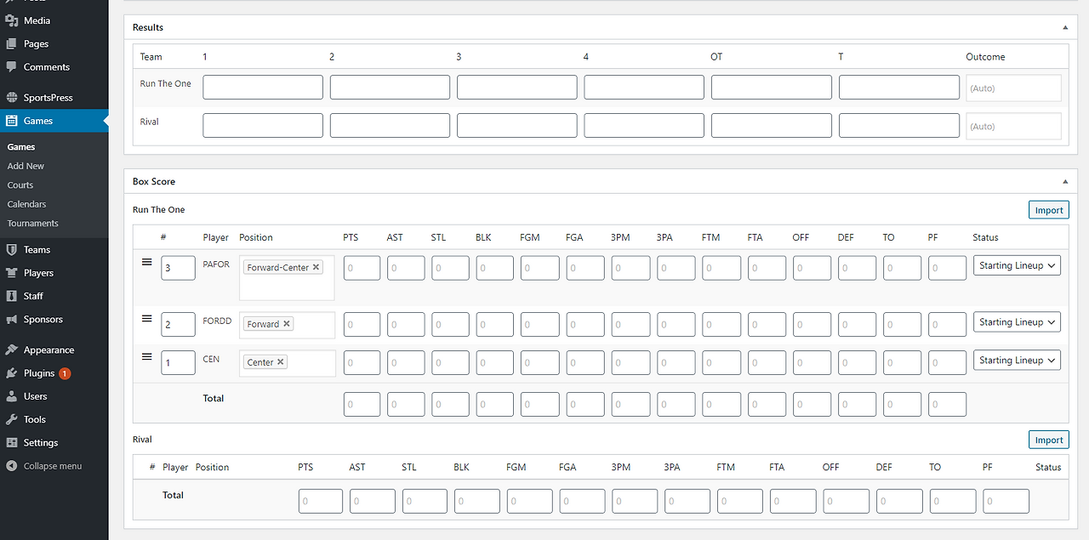Screen dimensions: 1089x540
Task: Click CEN's squad number field
Action: tap(178, 362)
